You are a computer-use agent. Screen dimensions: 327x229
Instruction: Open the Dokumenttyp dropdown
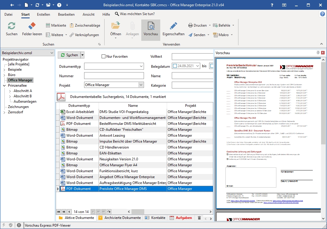pos(141,67)
